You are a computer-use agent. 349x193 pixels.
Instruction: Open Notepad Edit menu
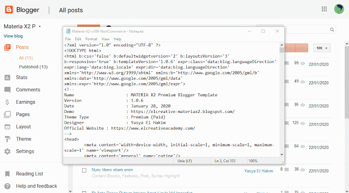pyautogui.click(x=78, y=39)
